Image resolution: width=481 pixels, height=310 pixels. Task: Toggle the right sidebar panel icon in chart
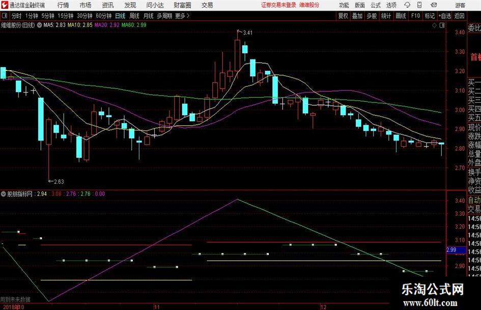442,25
